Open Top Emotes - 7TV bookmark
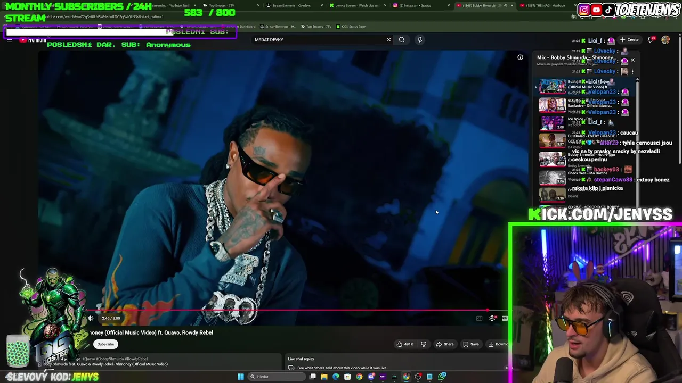This screenshot has height=383, width=682. pos(316,26)
